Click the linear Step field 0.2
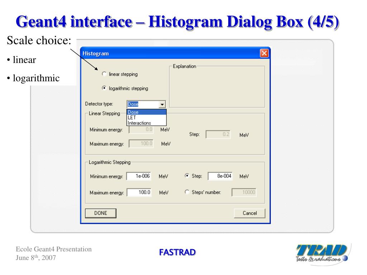Screen dimensions: 367x275 (218, 135)
